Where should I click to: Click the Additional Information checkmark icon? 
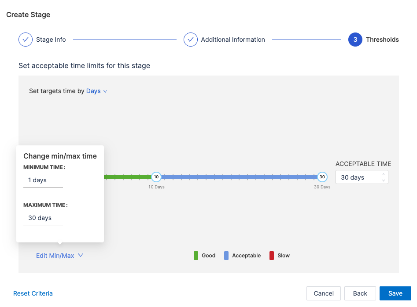click(x=191, y=40)
